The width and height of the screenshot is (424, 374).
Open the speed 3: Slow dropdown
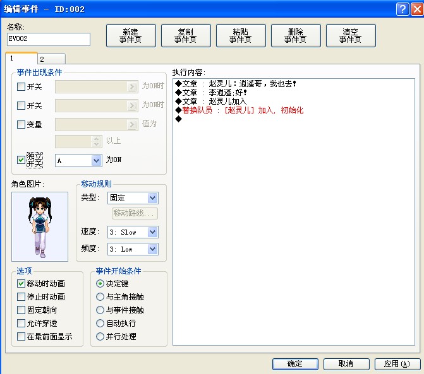(x=152, y=232)
